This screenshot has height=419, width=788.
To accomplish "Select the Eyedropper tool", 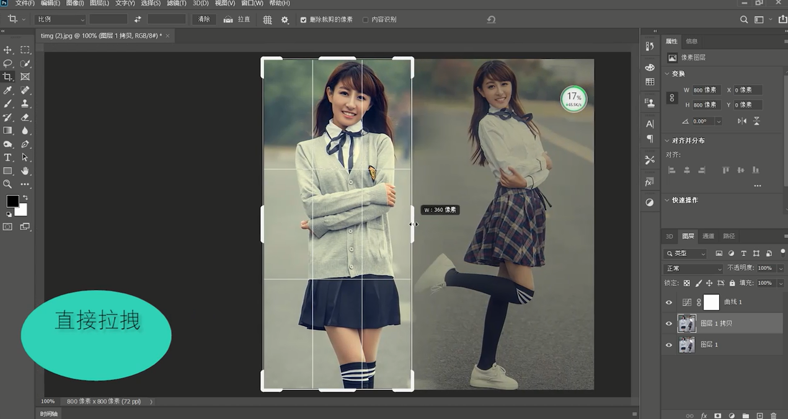I will 7,90.
